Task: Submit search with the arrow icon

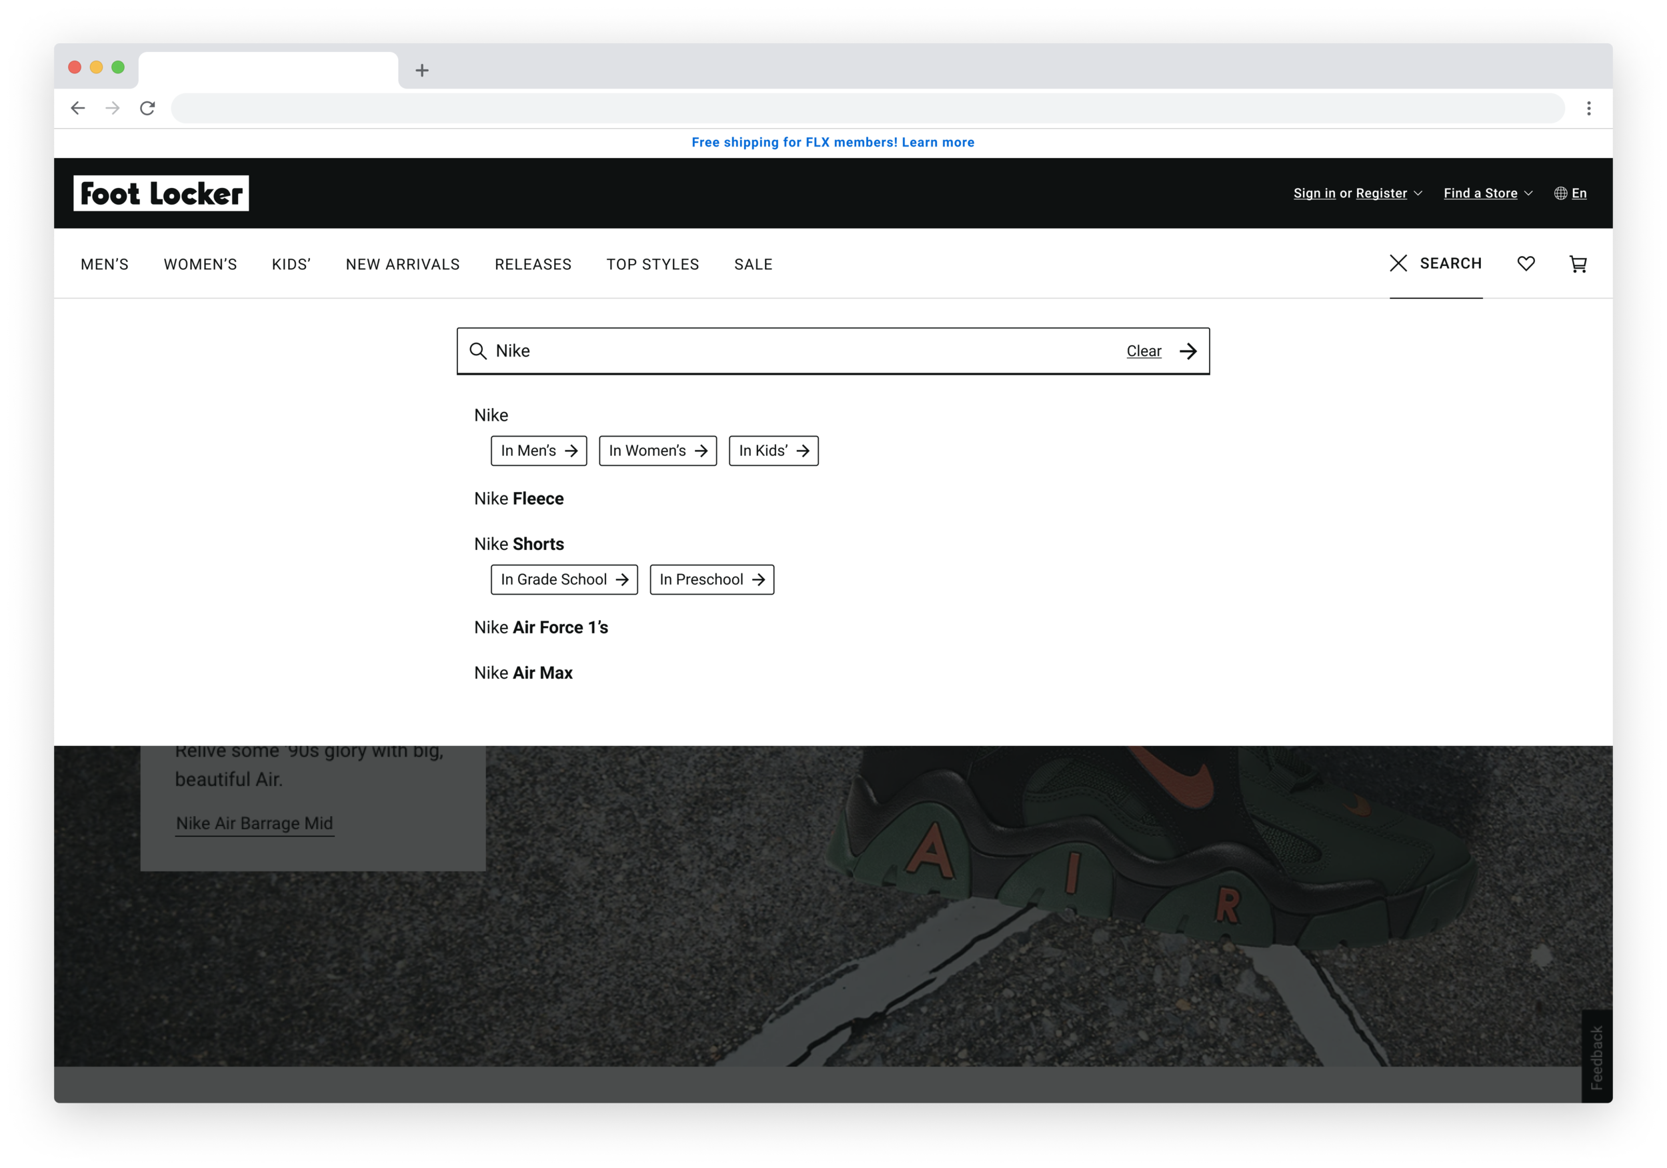Action: pos(1188,351)
